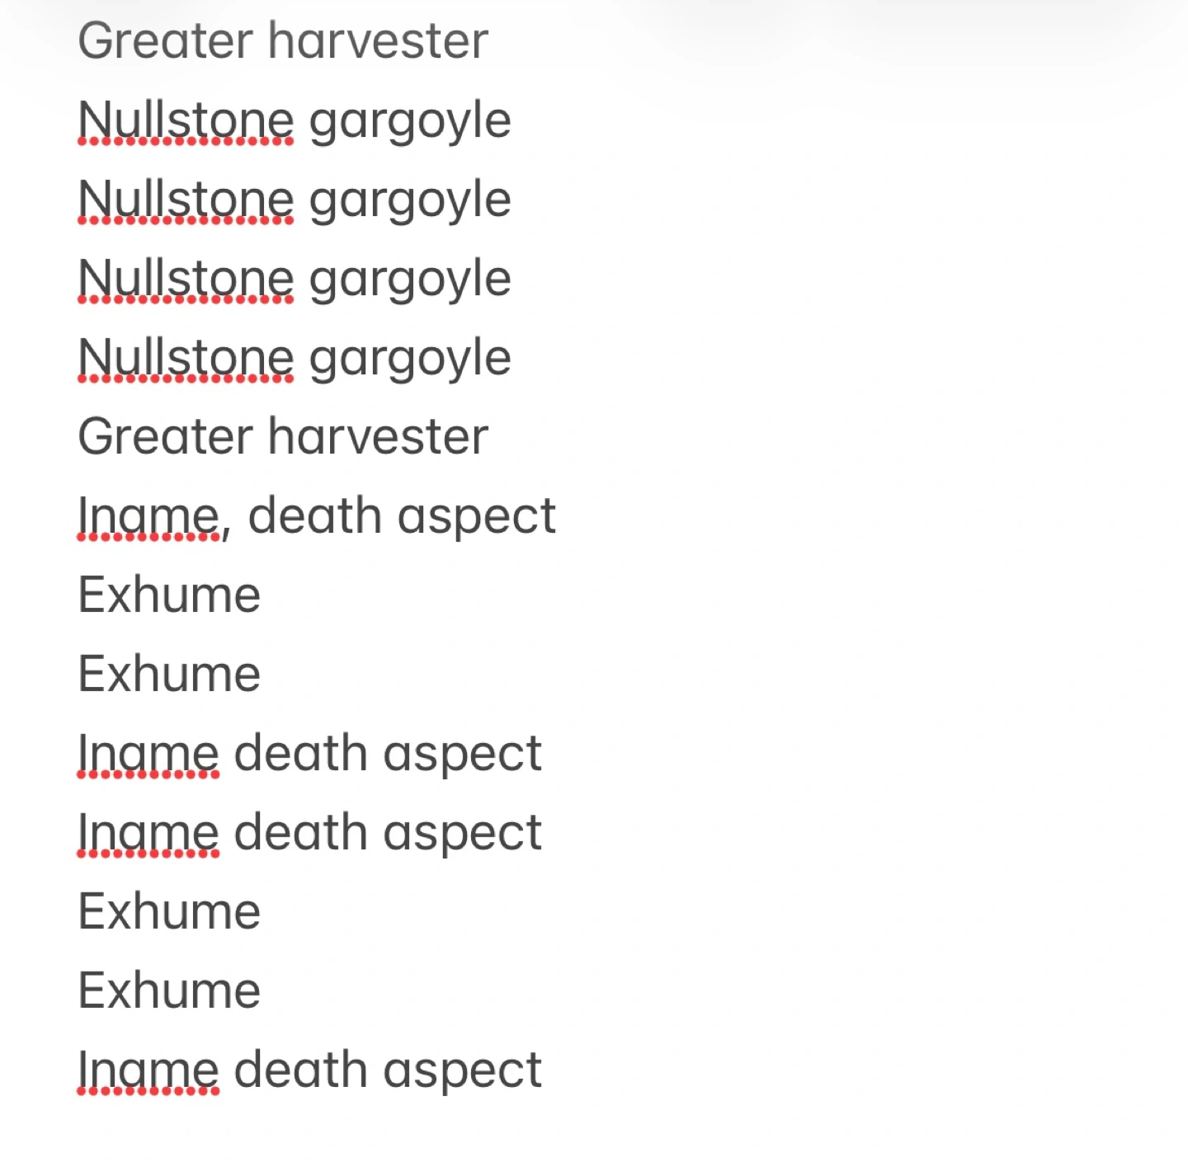Screen dimensions: 1188x1162
Task: Tap underlined Iname in the line with comma
Action: 148,515
